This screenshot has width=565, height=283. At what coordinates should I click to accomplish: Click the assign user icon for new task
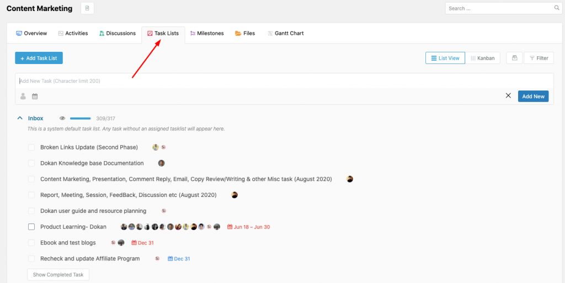pyautogui.click(x=23, y=96)
